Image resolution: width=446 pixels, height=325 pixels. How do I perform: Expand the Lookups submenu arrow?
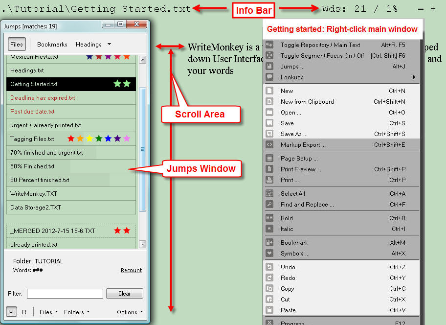414,77
